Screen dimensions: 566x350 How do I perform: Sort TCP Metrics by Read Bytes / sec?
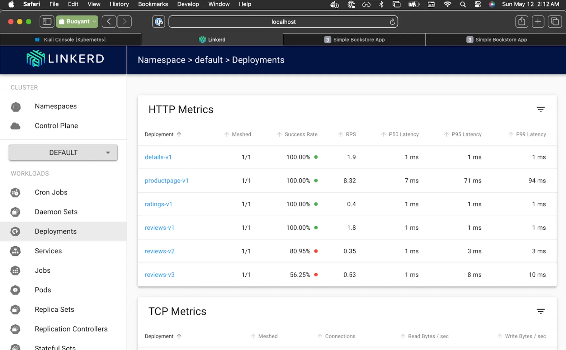point(424,336)
